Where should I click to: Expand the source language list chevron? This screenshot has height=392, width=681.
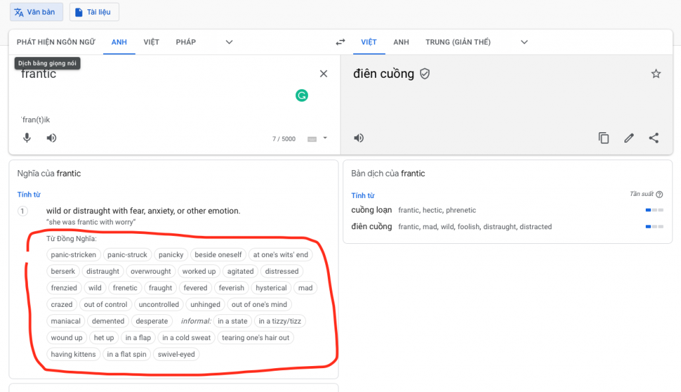[x=229, y=42]
